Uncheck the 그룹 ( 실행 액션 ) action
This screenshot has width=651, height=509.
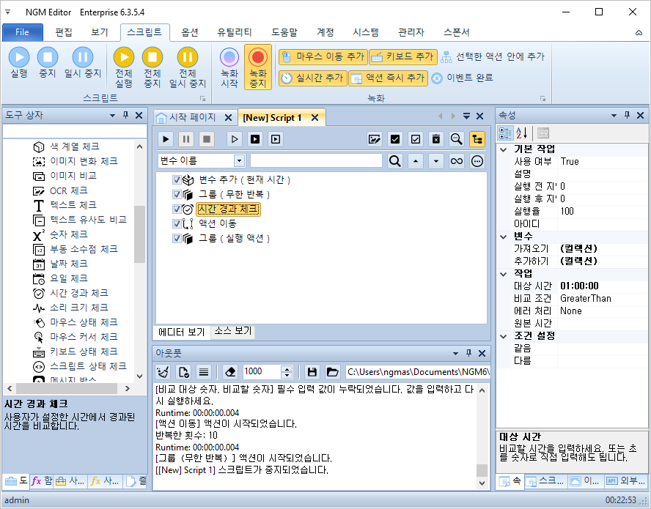177,238
